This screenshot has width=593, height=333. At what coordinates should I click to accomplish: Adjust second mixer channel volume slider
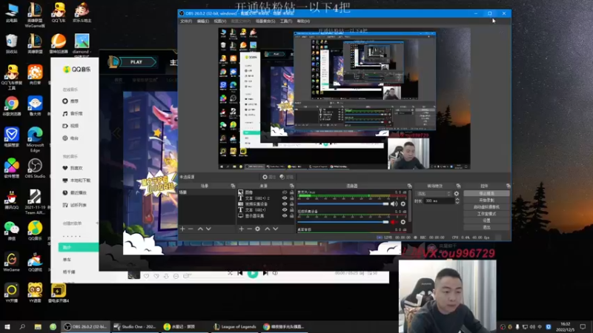coord(343,222)
